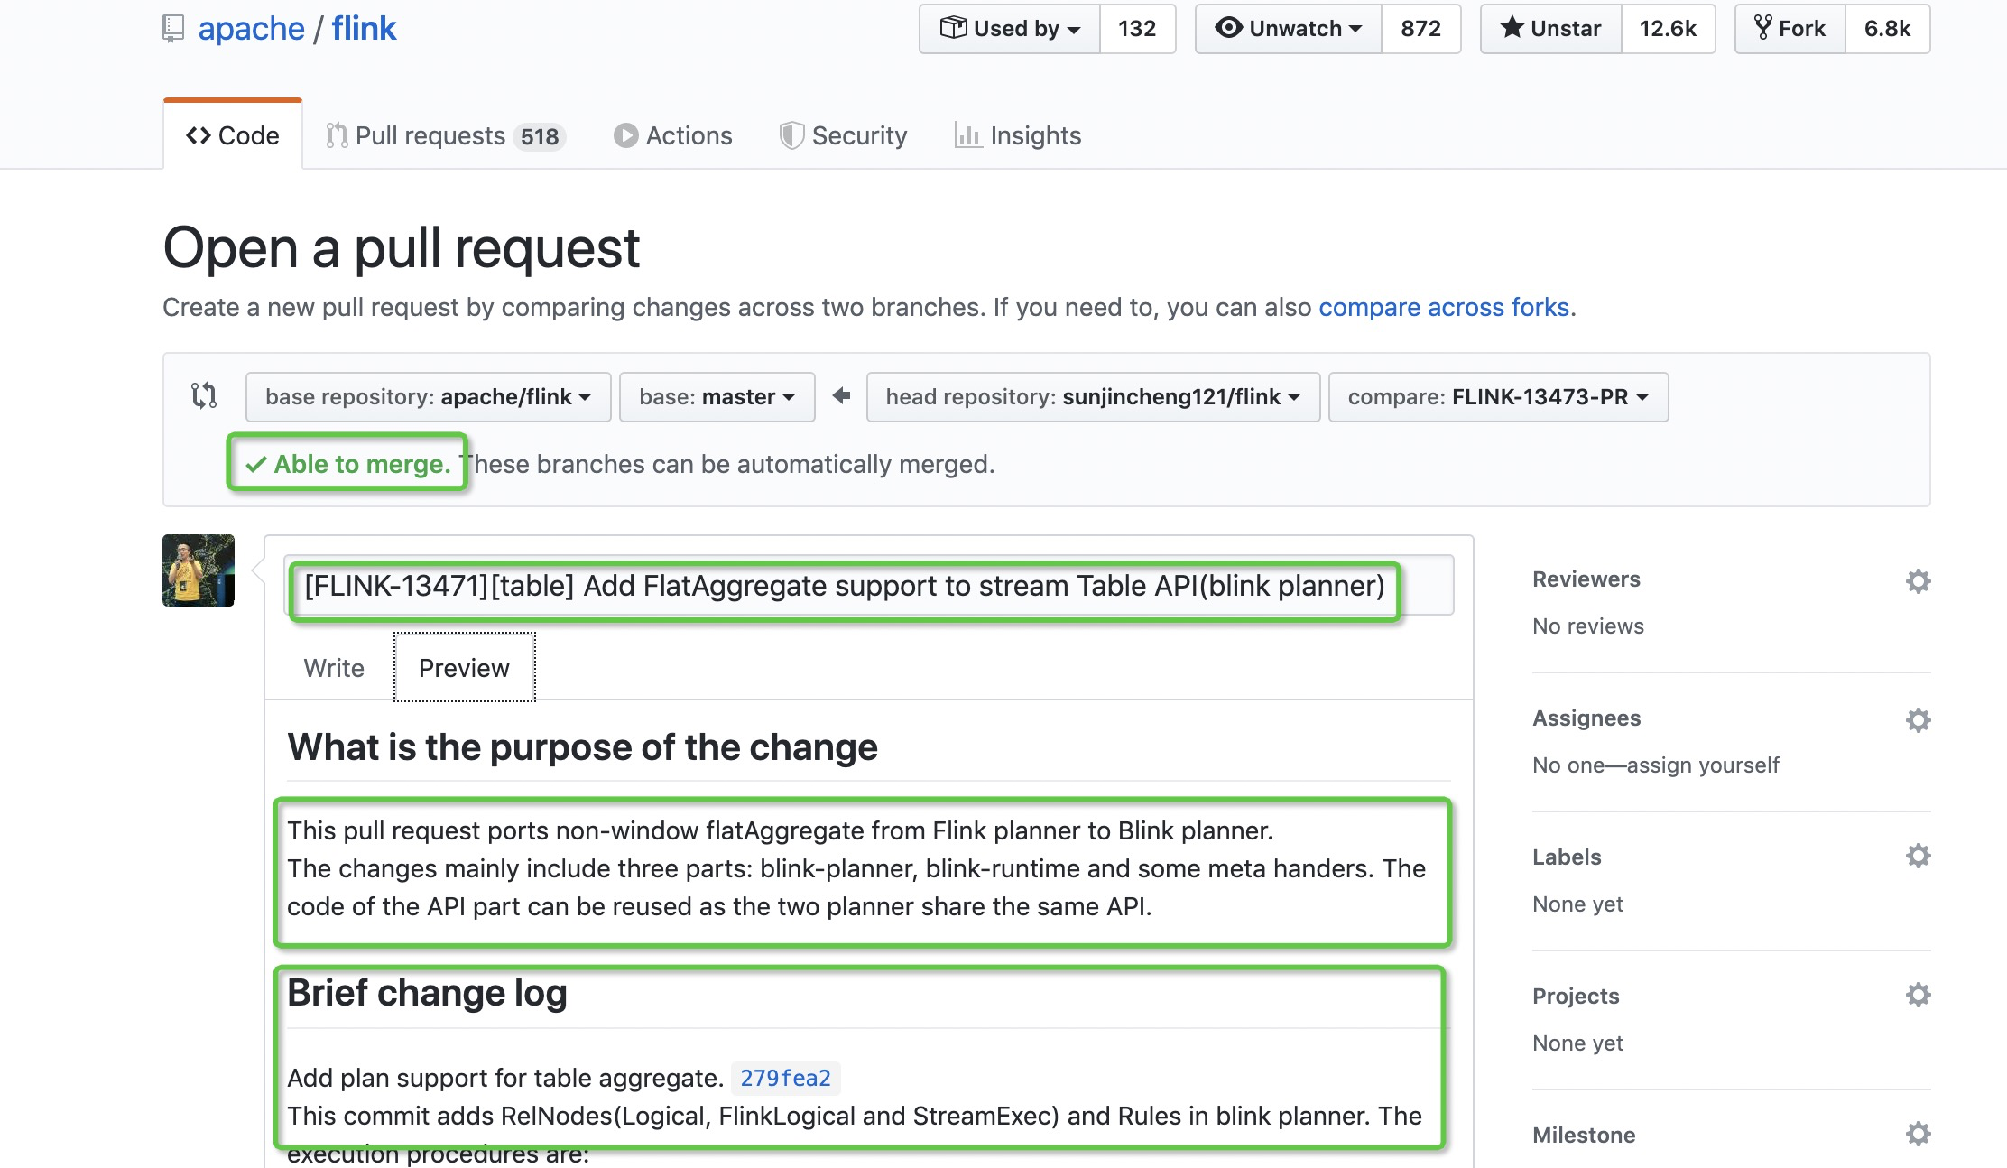This screenshot has width=2007, height=1168.
Task: Open the flink repository link
Action: 364,29
